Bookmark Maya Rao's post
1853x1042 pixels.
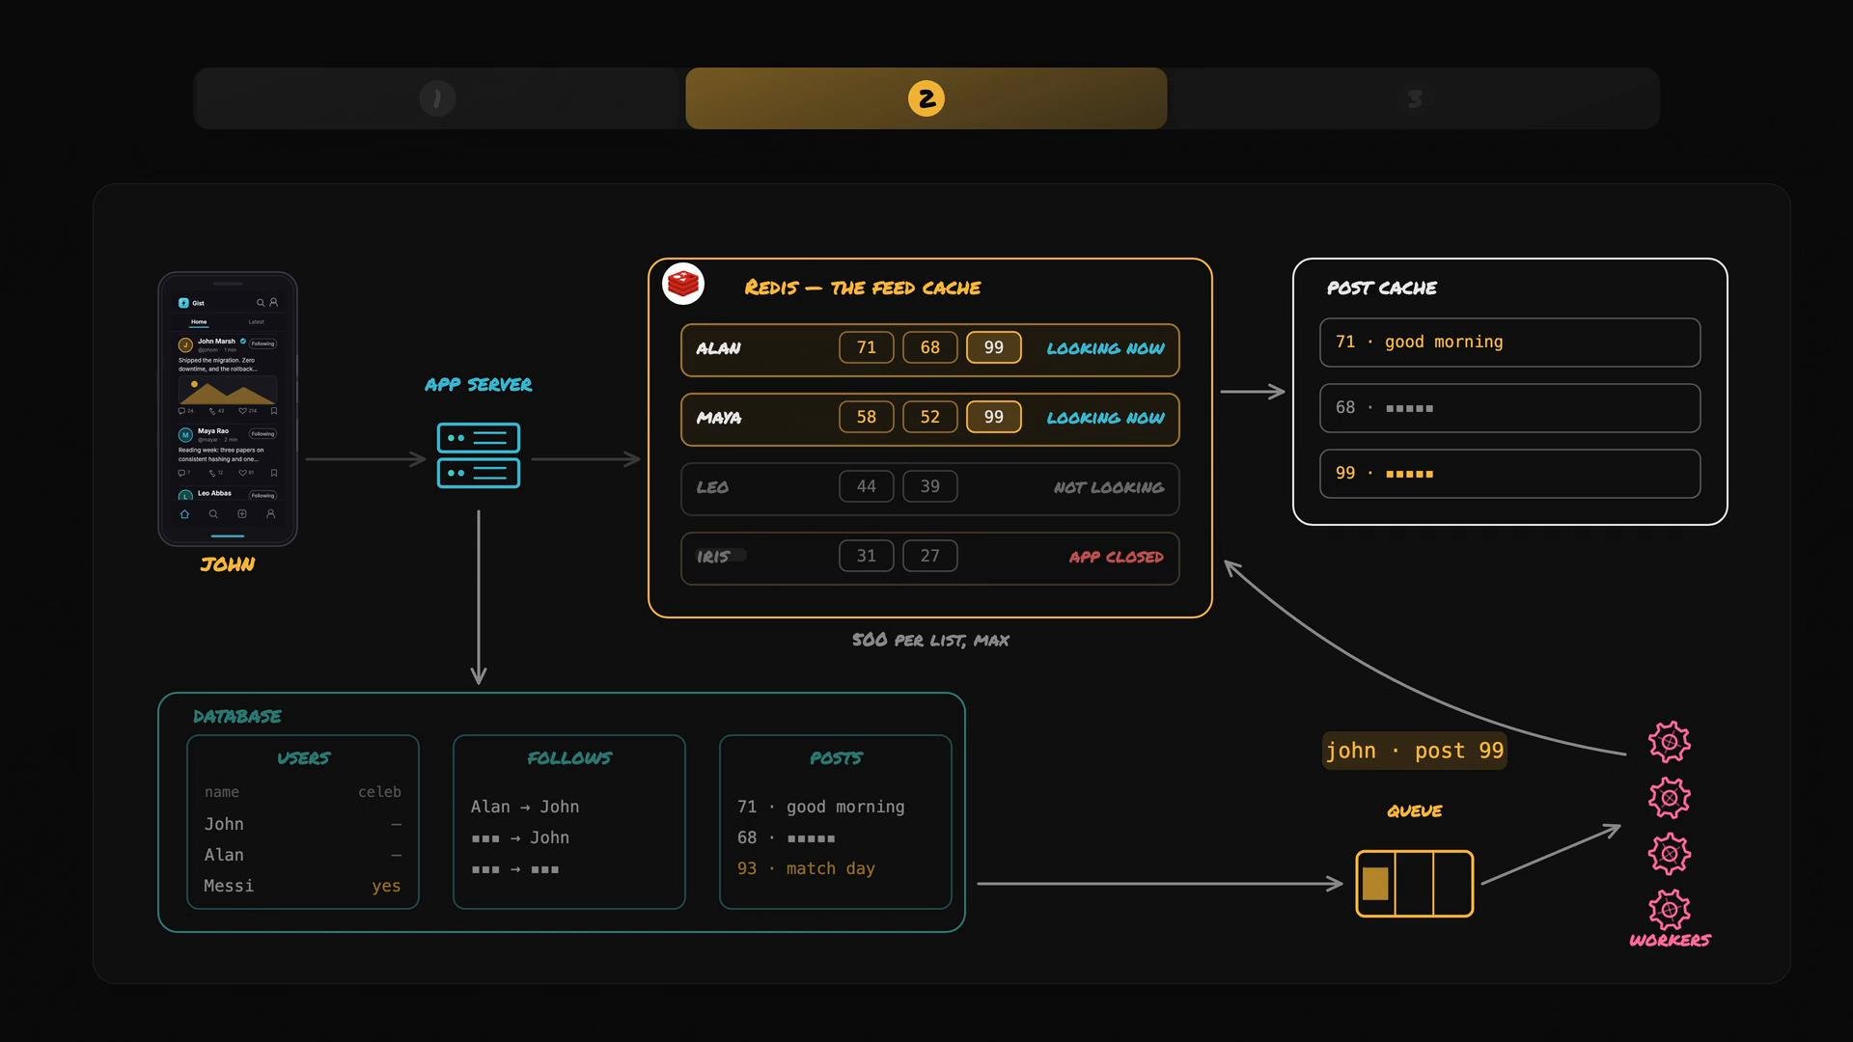point(274,473)
